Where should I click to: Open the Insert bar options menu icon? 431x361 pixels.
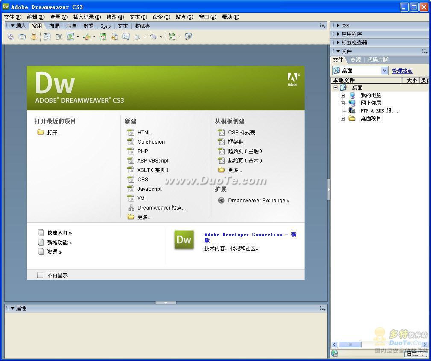pos(323,26)
